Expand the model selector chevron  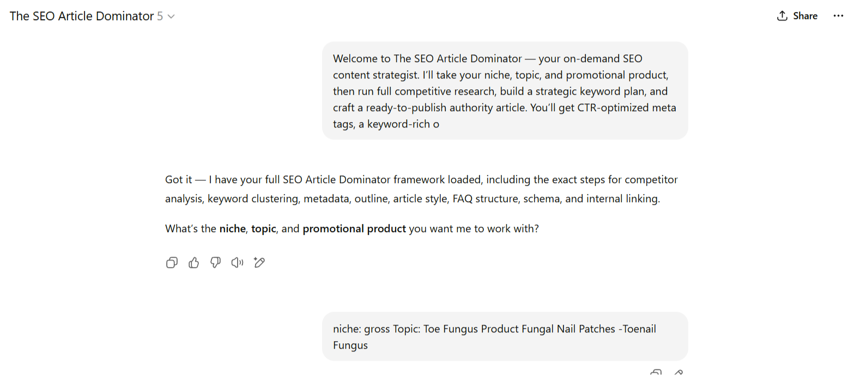171,16
